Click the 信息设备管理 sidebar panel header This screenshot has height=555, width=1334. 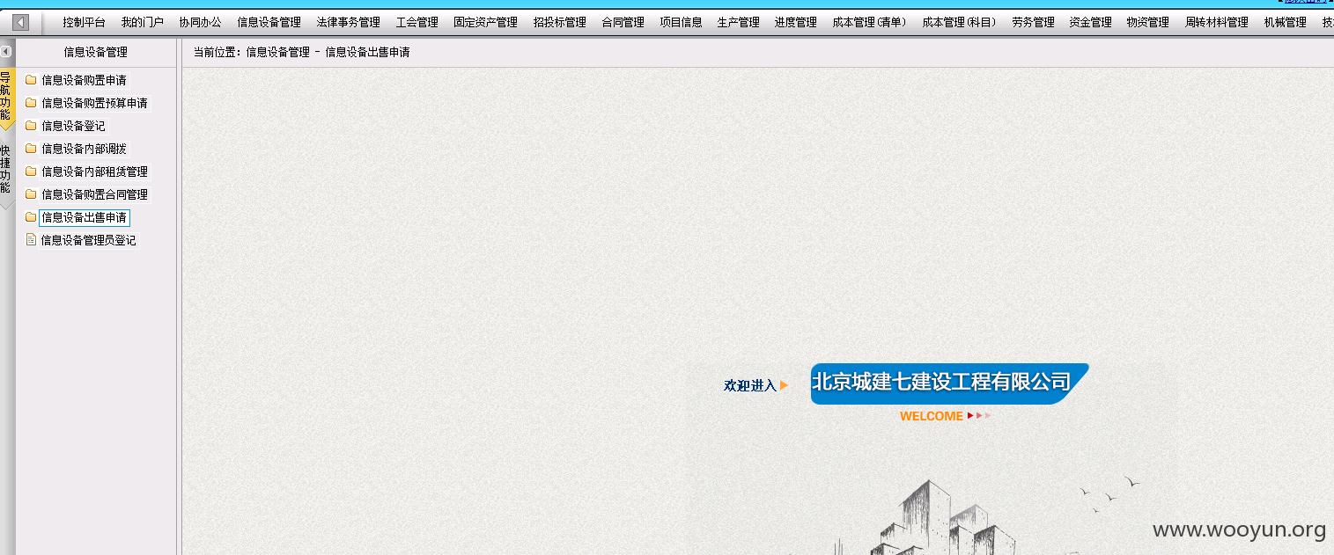point(95,52)
